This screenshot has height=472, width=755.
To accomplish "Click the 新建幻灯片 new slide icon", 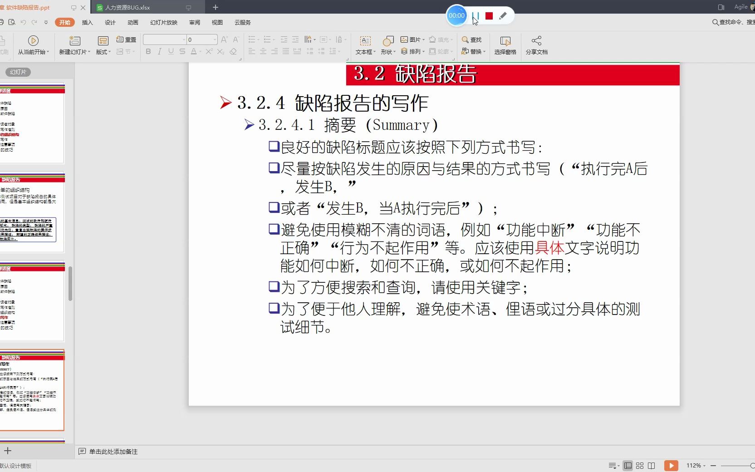I will tap(75, 40).
